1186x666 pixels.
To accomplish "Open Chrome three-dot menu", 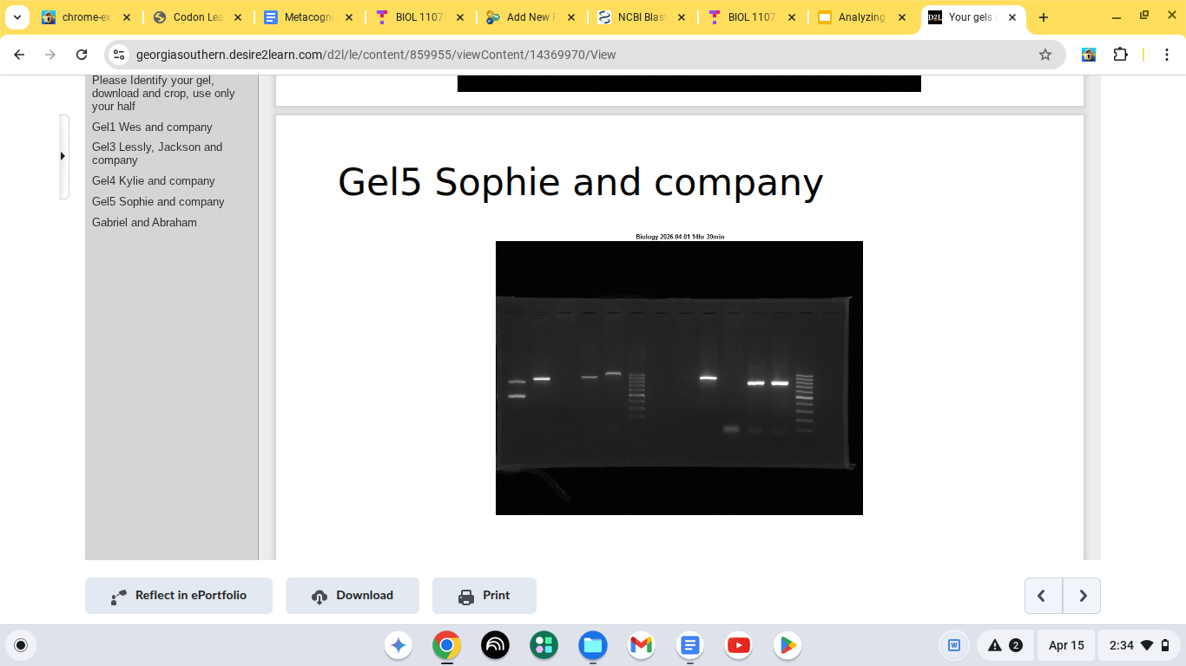I will 1167,55.
